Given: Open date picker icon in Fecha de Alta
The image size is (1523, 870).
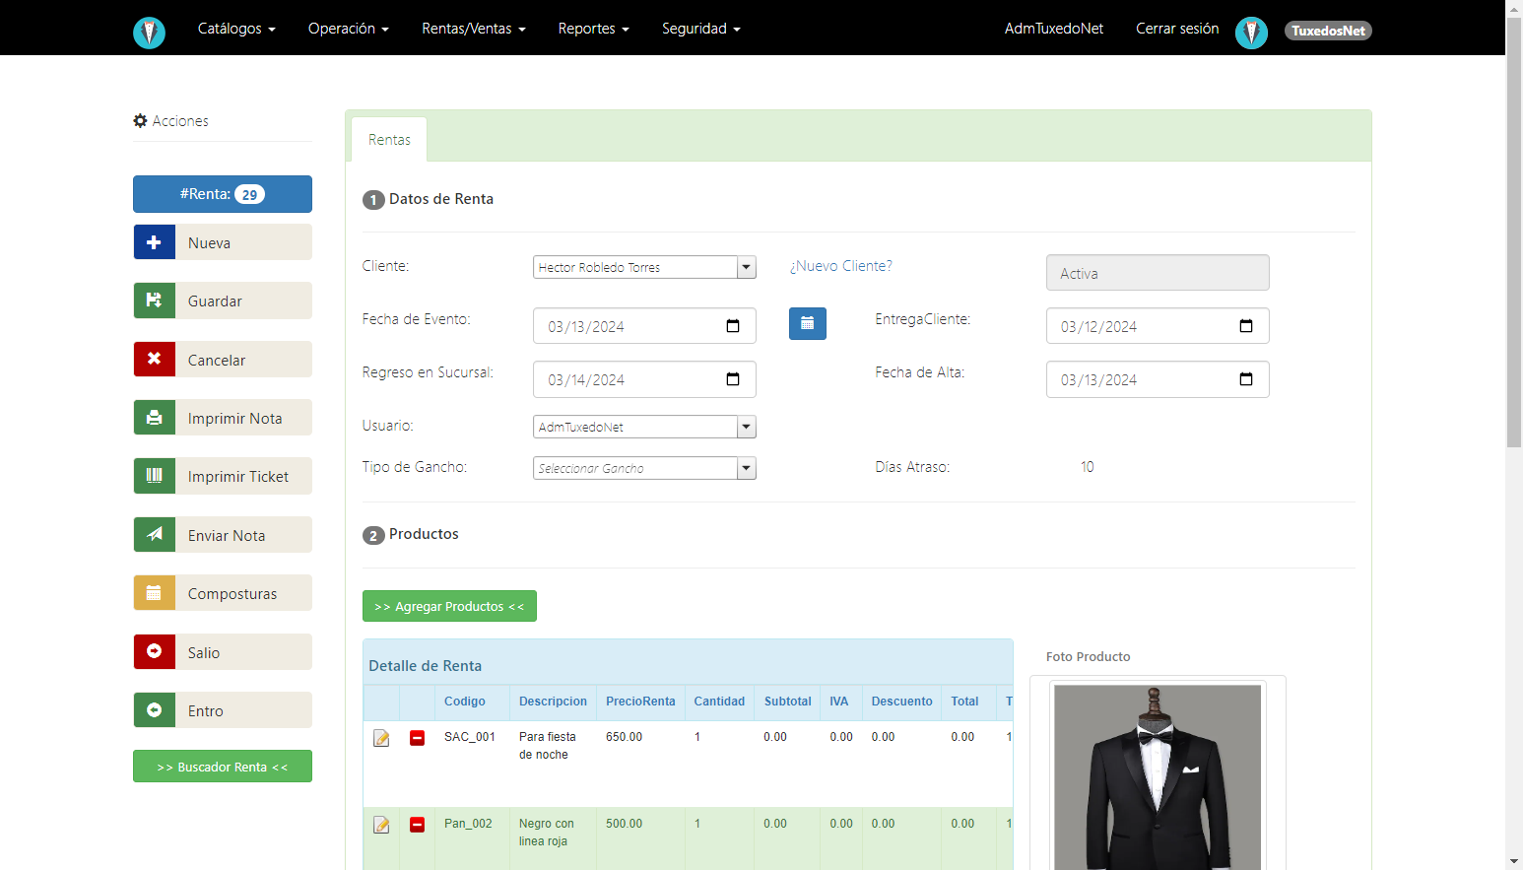Looking at the screenshot, I should (x=1246, y=379).
